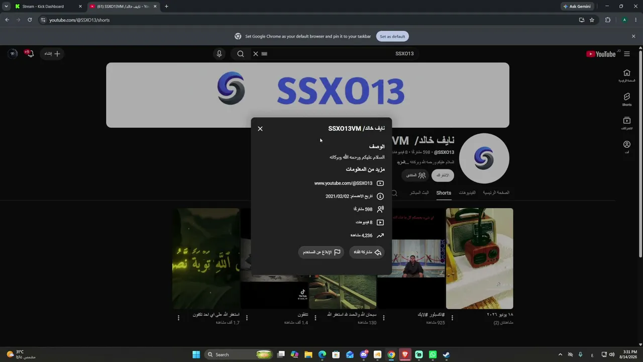Image resolution: width=643 pixels, height=362 pixels.
Task: Open Shorts in the YouTube sidebar
Action: coord(626,100)
